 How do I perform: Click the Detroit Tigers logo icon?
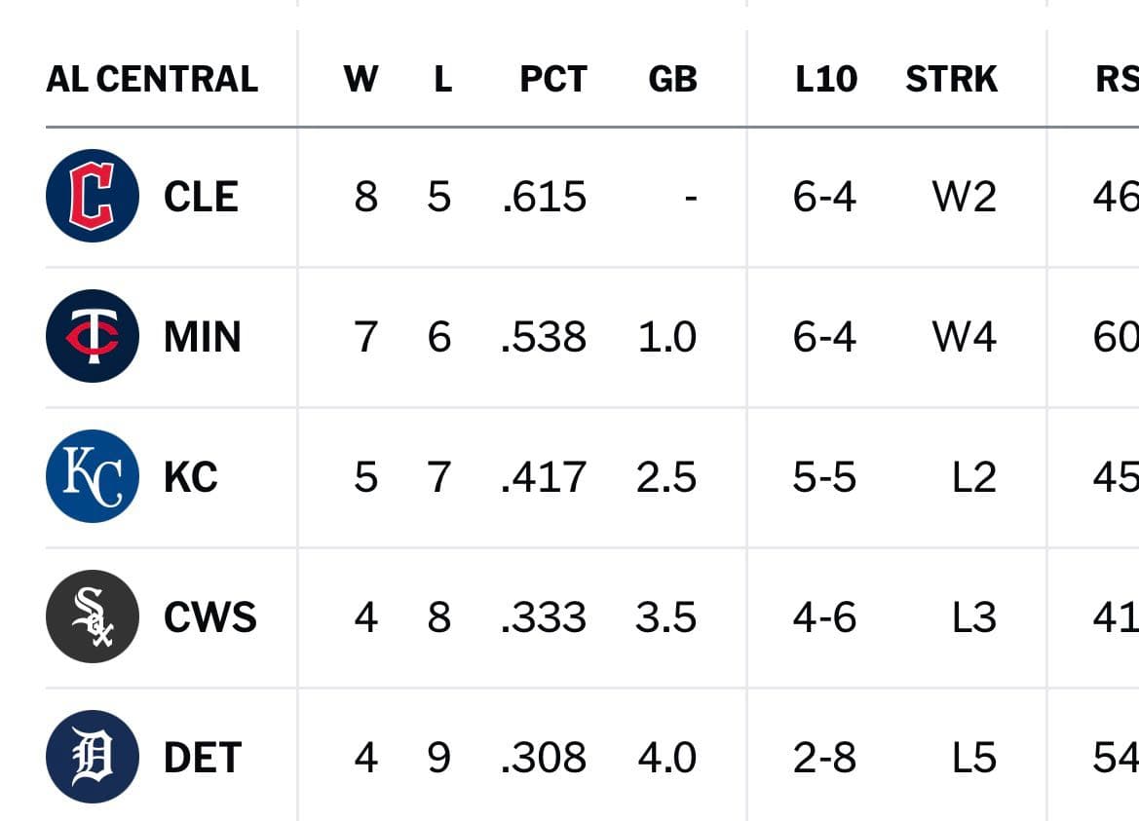93,757
